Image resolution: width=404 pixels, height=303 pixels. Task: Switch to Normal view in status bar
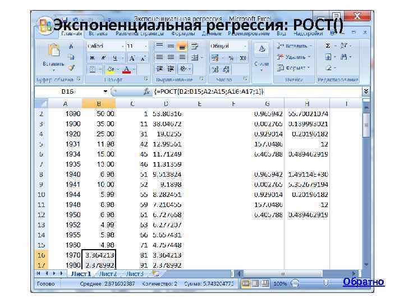[246, 284]
